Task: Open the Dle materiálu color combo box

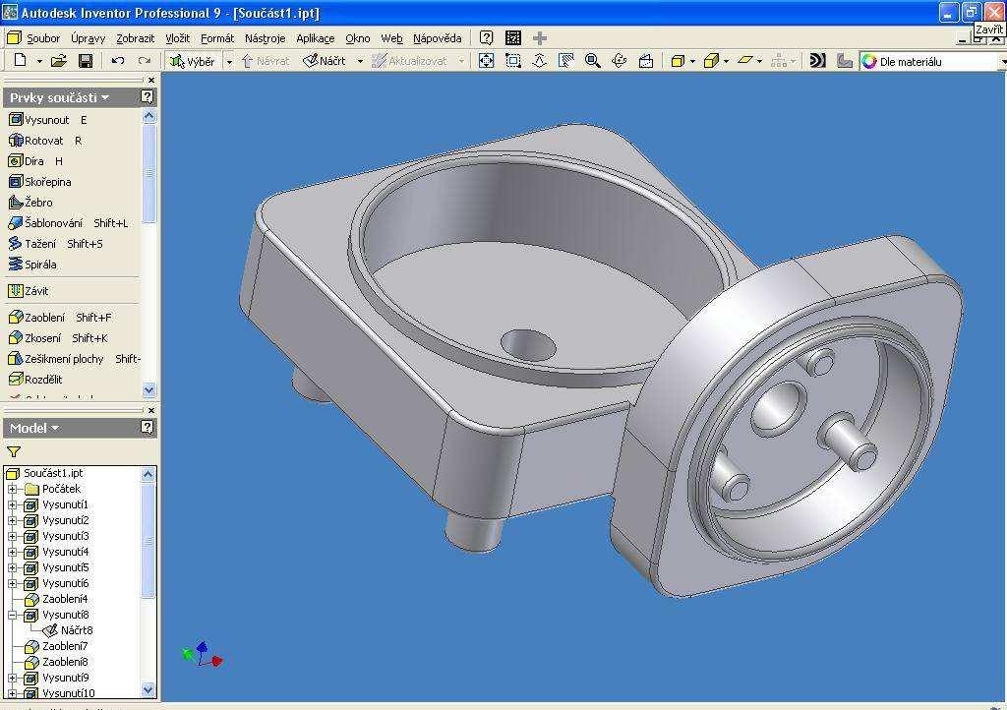Action: coord(932,62)
